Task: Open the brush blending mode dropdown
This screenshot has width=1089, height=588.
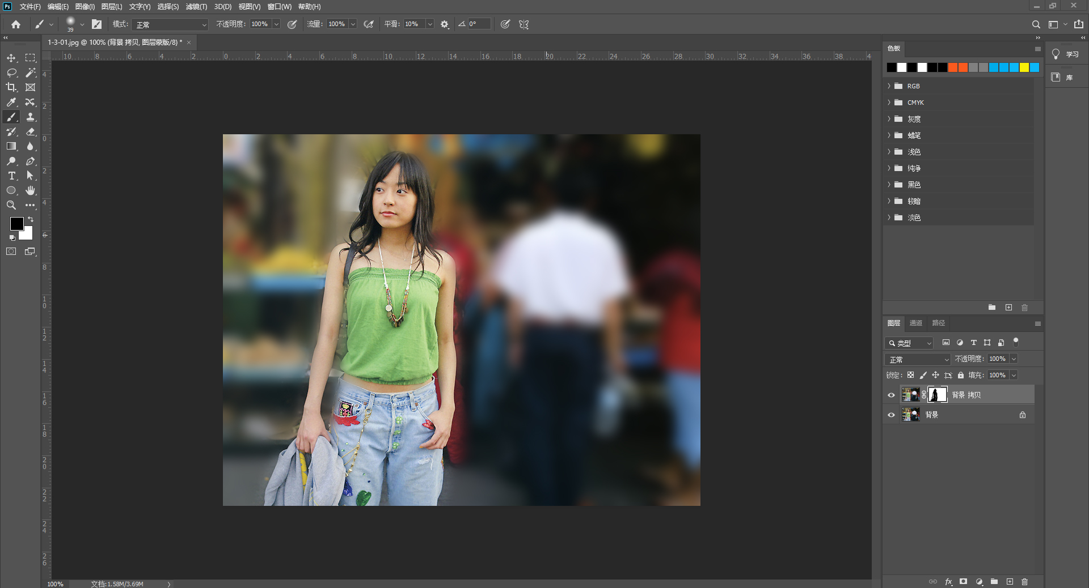Action: tap(171, 24)
